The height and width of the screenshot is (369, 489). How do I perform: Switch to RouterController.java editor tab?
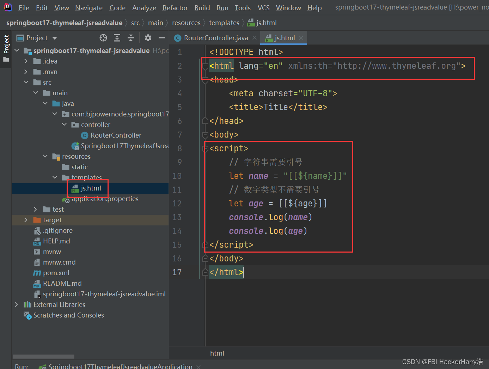(216, 38)
